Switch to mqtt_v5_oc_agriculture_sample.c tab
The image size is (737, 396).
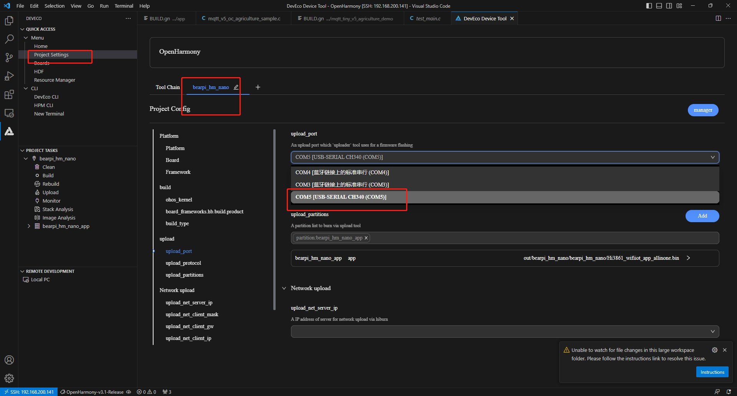(244, 18)
